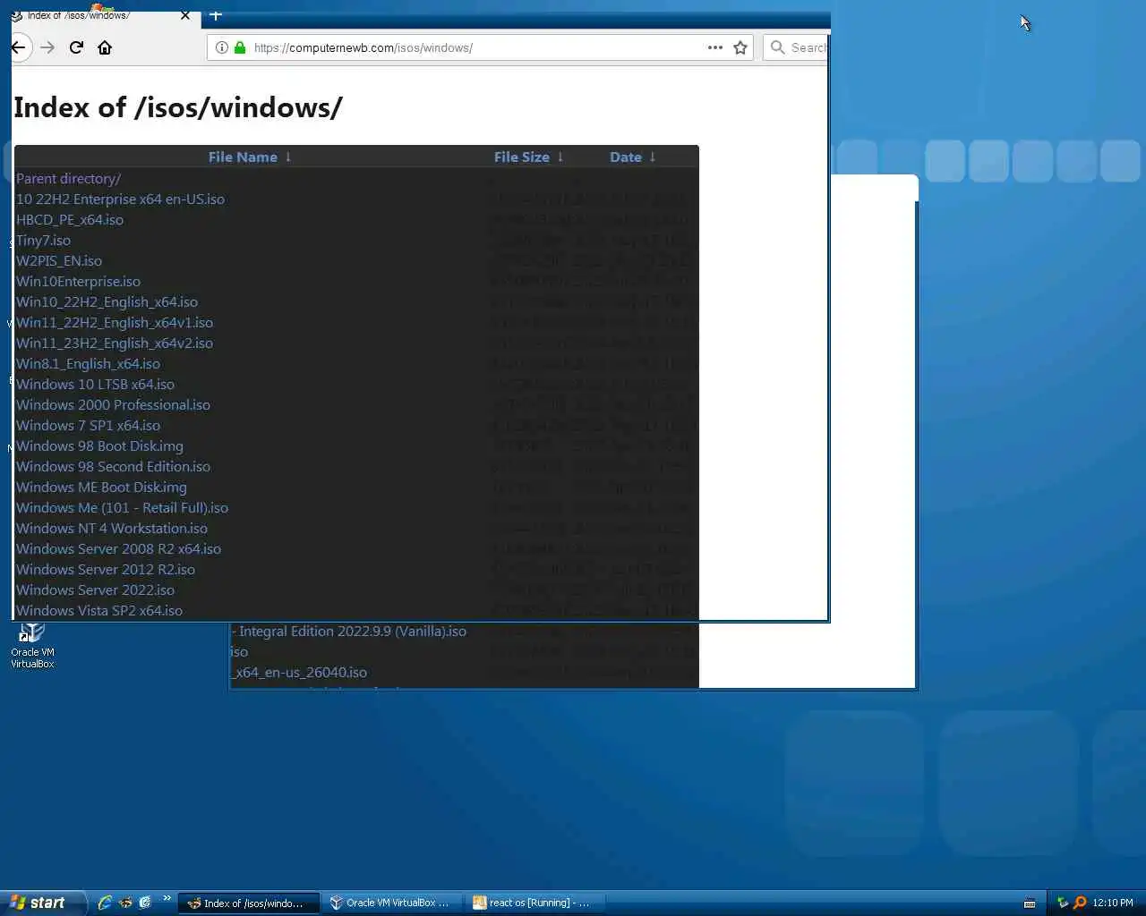Click the second Quick Launch icon
This screenshot has height=916, width=1146.
coord(125,903)
